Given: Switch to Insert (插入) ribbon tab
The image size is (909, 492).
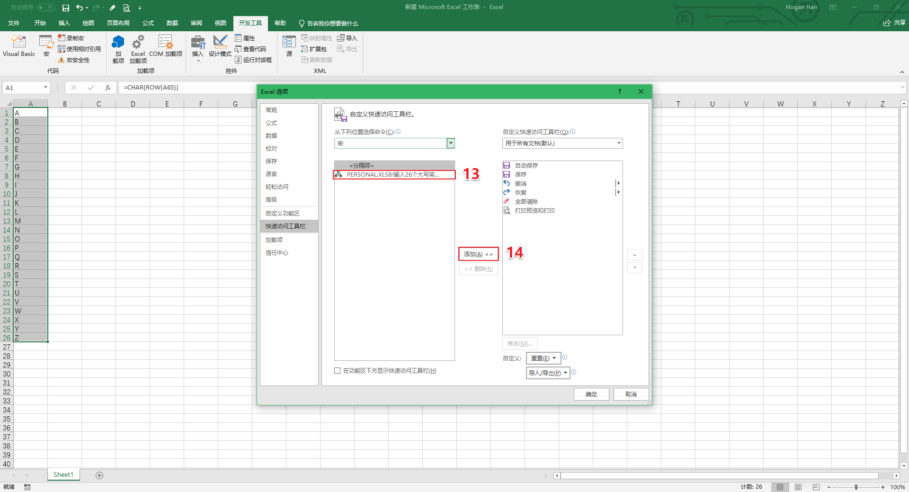Looking at the screenshot, I should (64, 23).
